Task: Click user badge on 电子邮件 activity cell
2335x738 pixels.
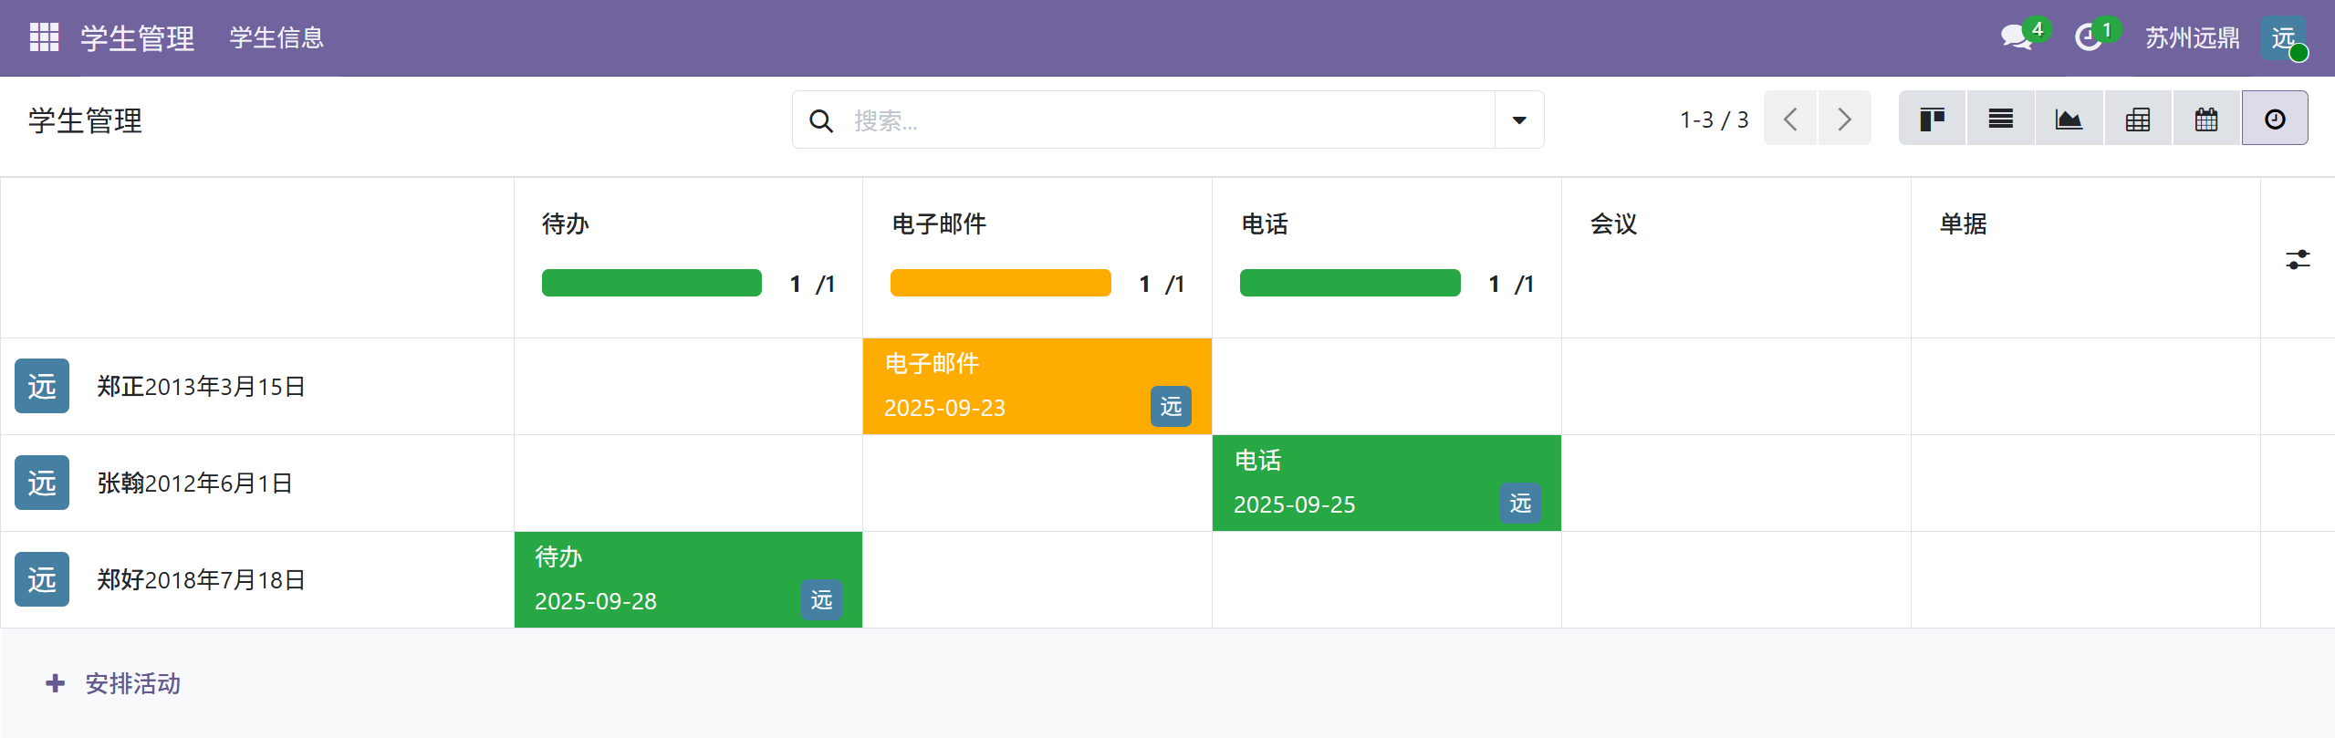Action: click(1171, 407)
